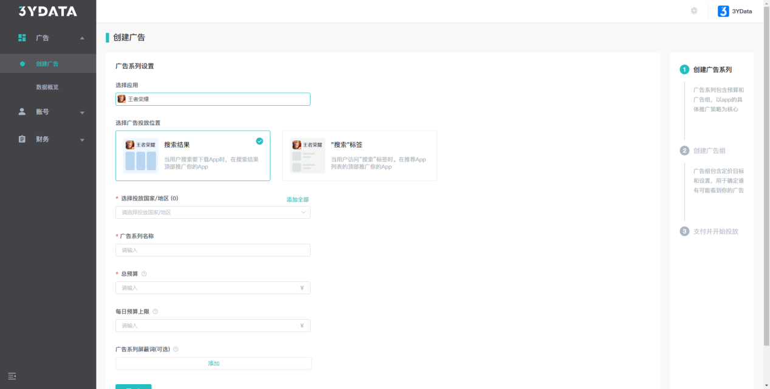Select the "搜索"标签 ad placement card

(x=359, y=156)
